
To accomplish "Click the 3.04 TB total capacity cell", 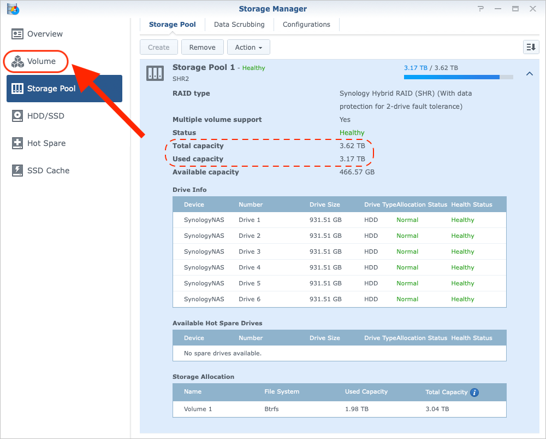I will (x=437, y=409).
